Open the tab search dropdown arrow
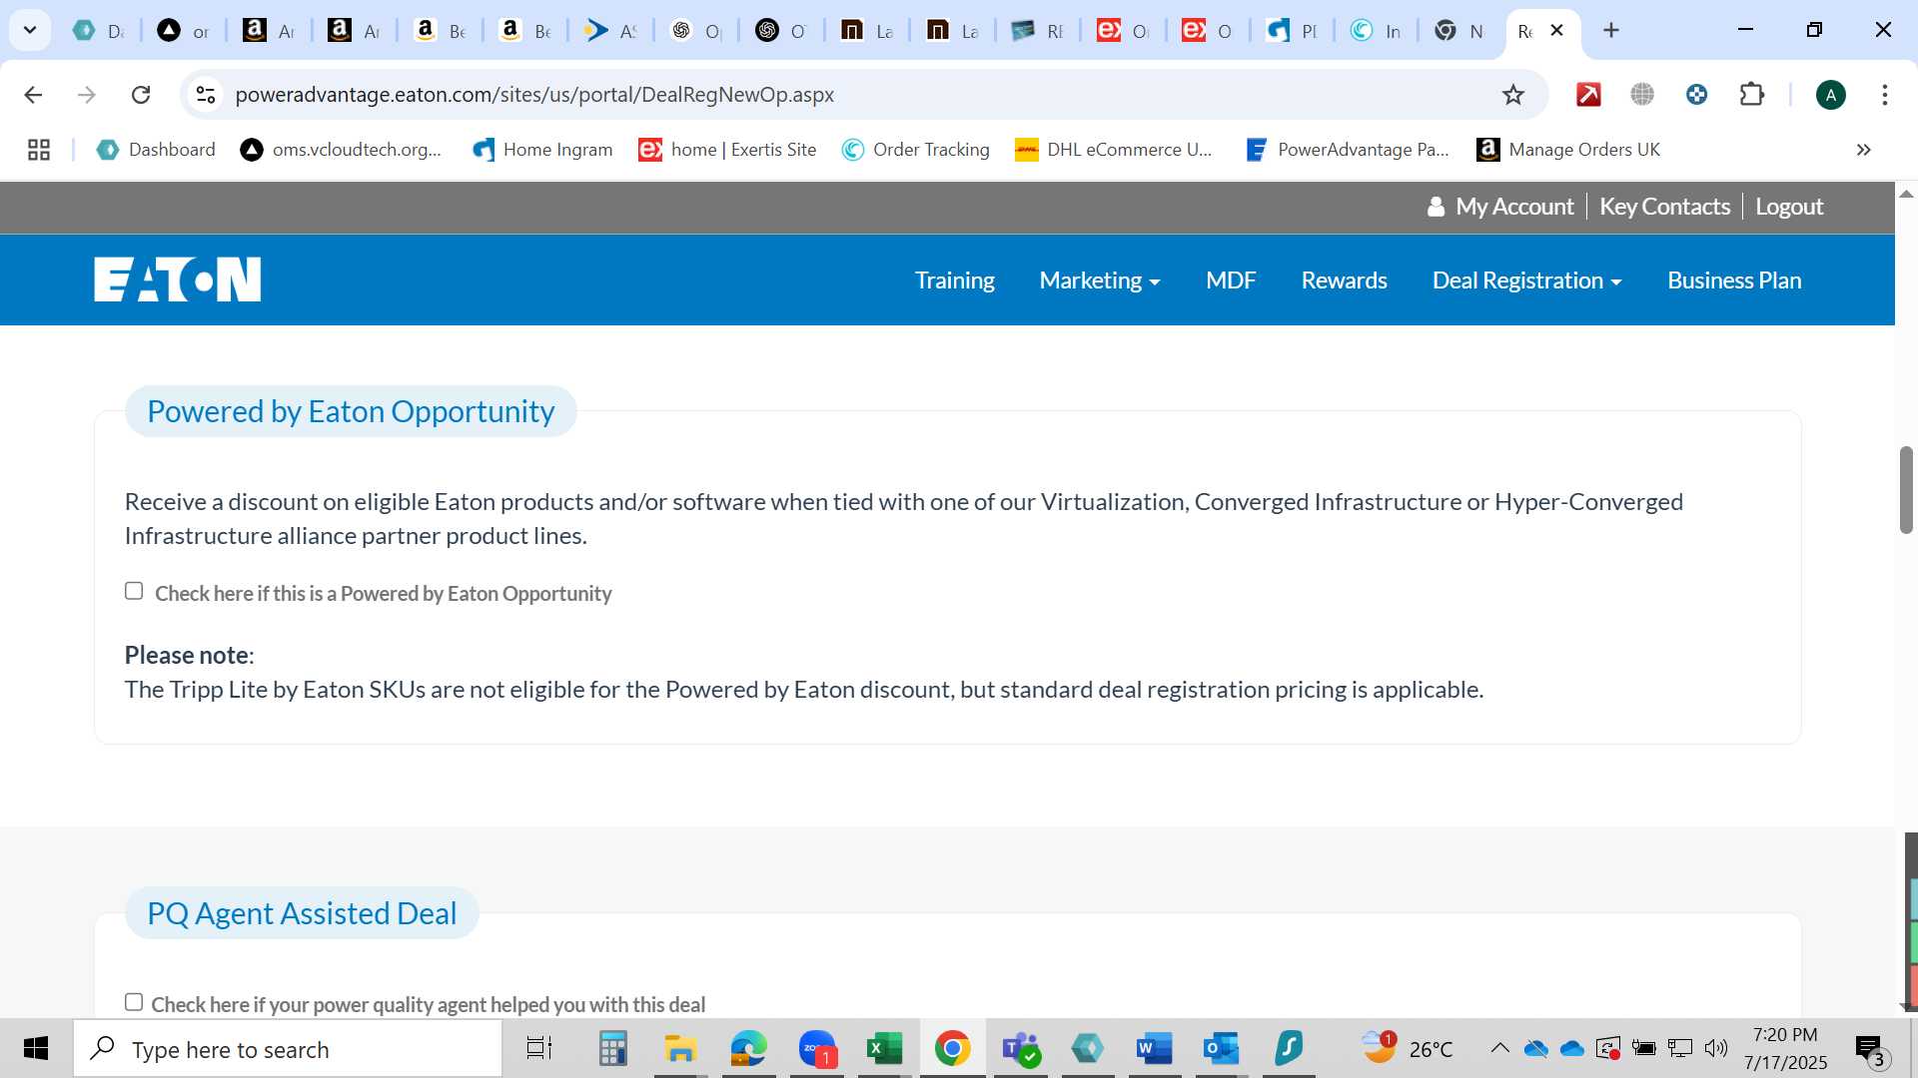This screenshot has height=1078, width=1918. [x=30, y=30]
